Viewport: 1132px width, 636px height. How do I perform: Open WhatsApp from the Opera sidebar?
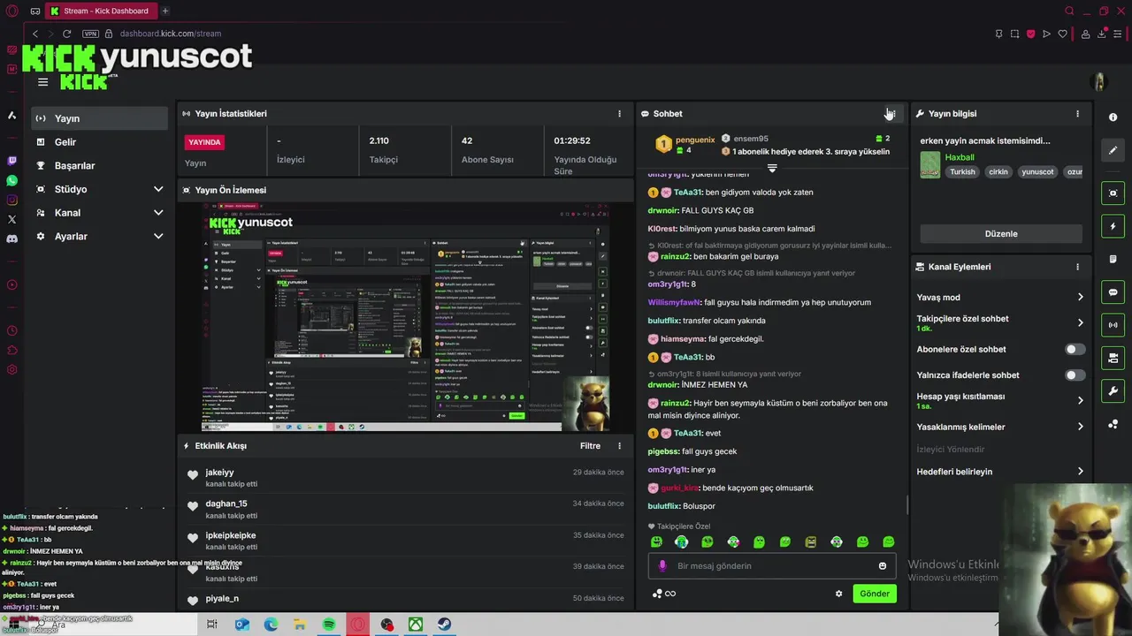pos(11,180)
